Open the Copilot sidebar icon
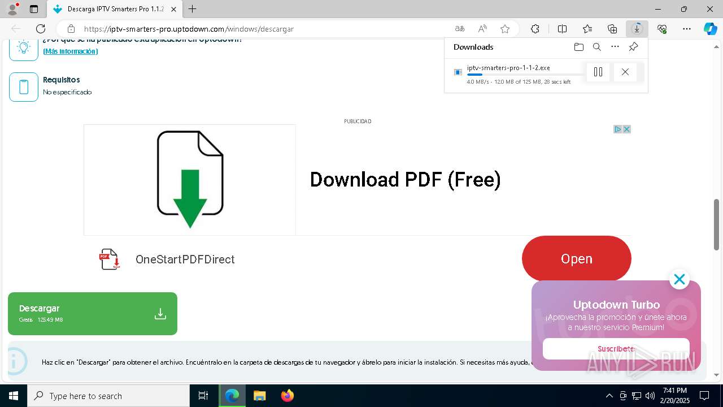The height and width of the screenshot is (407, 723). tap(711, 29)
